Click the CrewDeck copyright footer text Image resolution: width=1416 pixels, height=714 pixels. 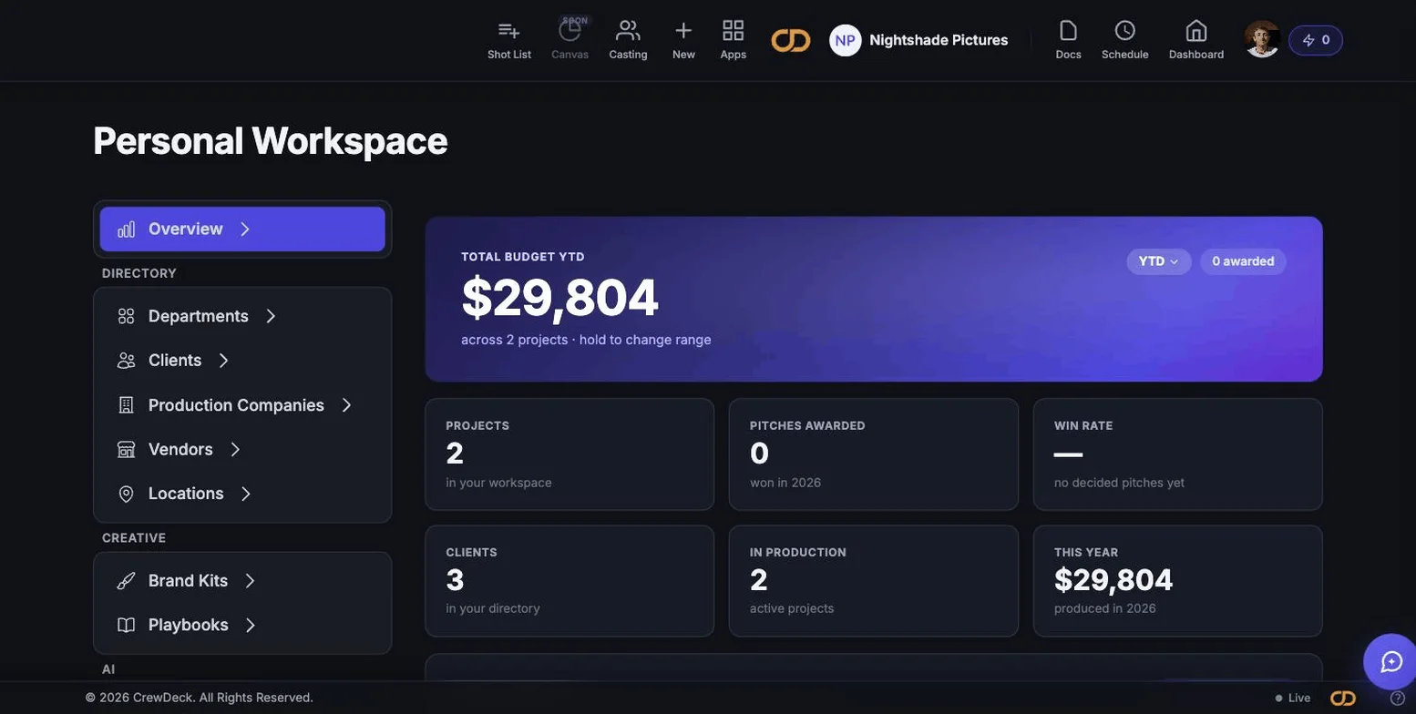click(200, 698)
